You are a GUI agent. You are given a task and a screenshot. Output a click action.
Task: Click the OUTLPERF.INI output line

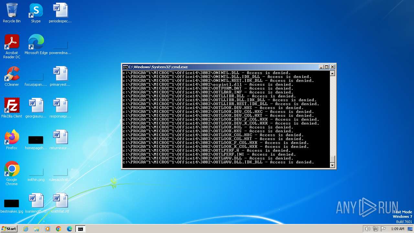click(209, 154)
